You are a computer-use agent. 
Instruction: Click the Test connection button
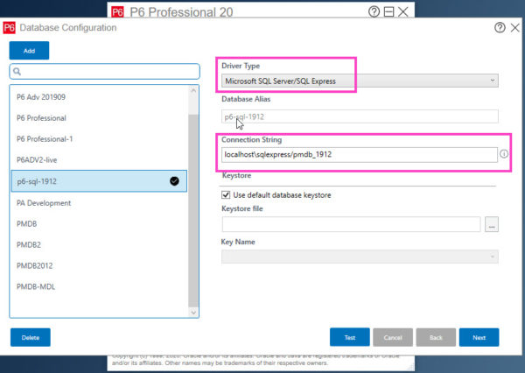[x=350, y=337]
